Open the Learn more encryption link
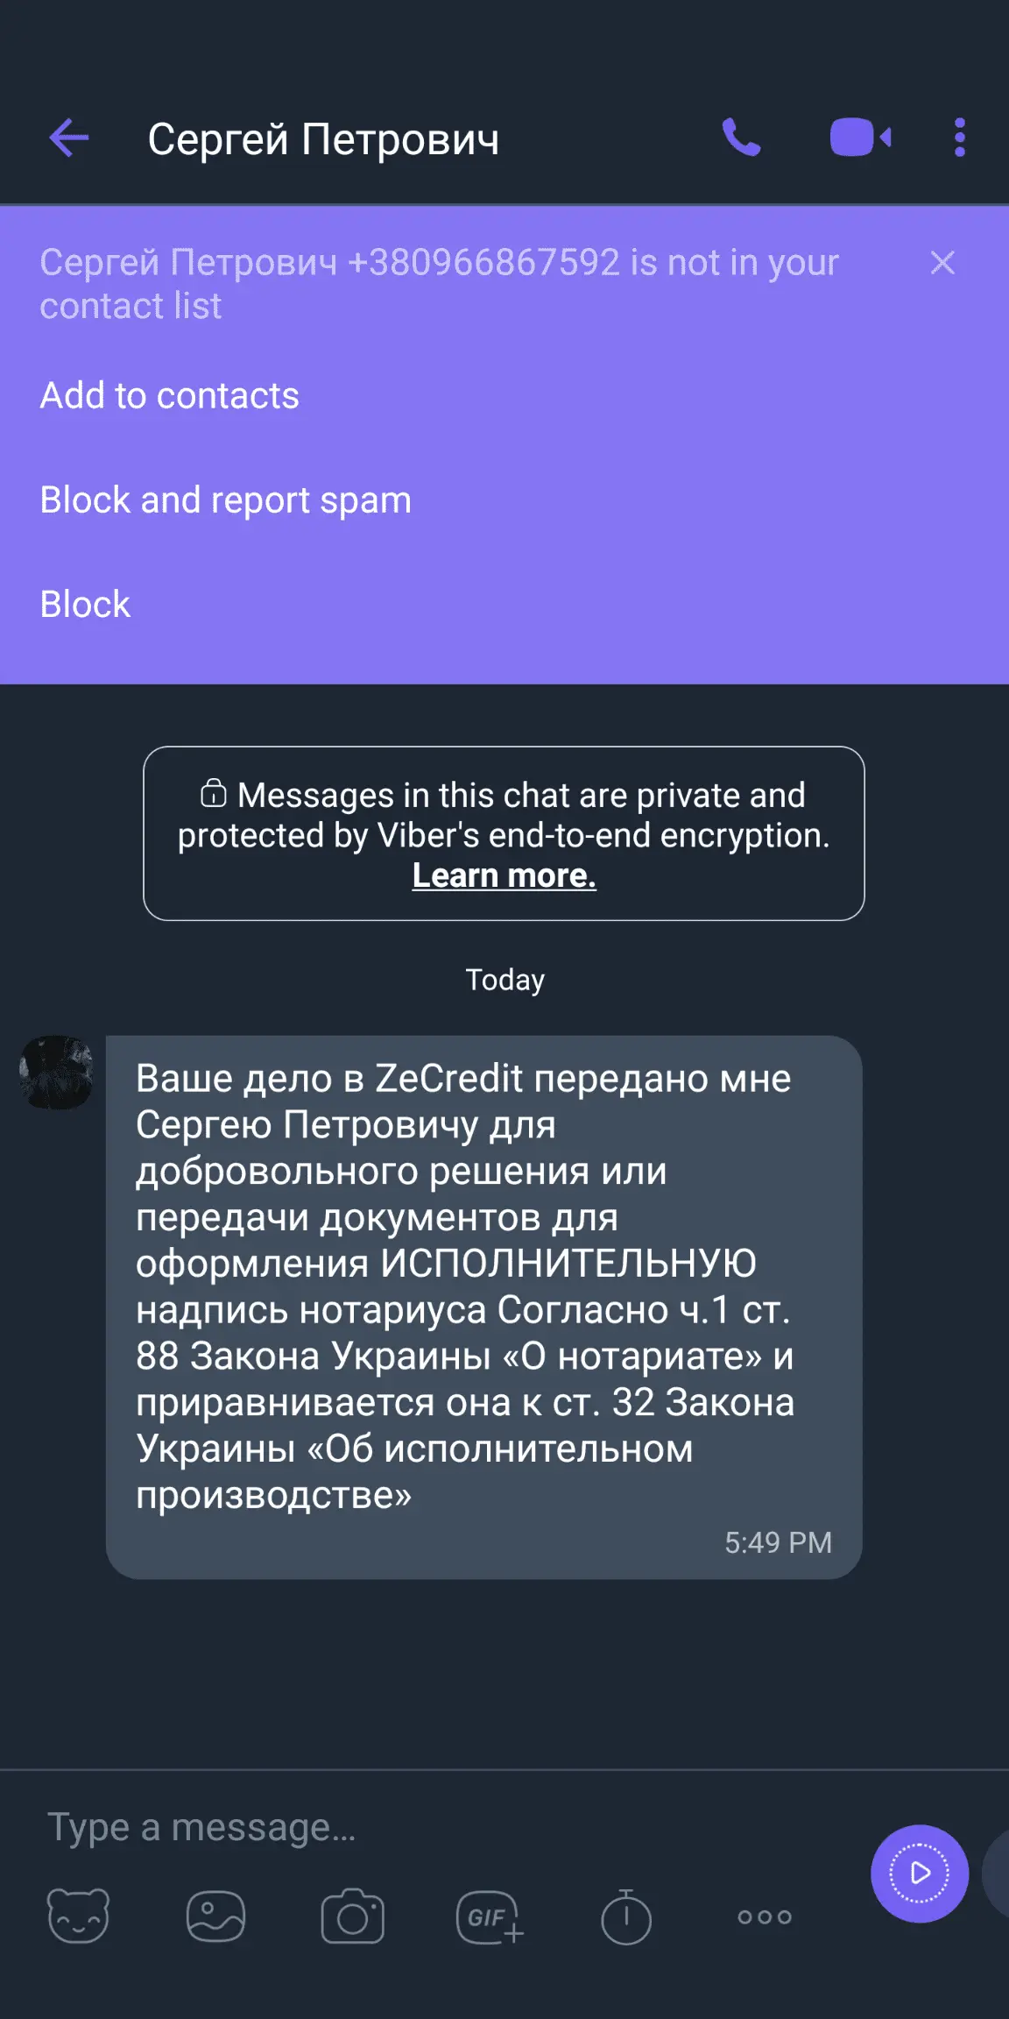 (504, 875)
